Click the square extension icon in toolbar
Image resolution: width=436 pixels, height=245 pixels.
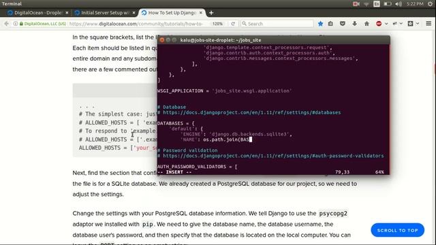410,24
